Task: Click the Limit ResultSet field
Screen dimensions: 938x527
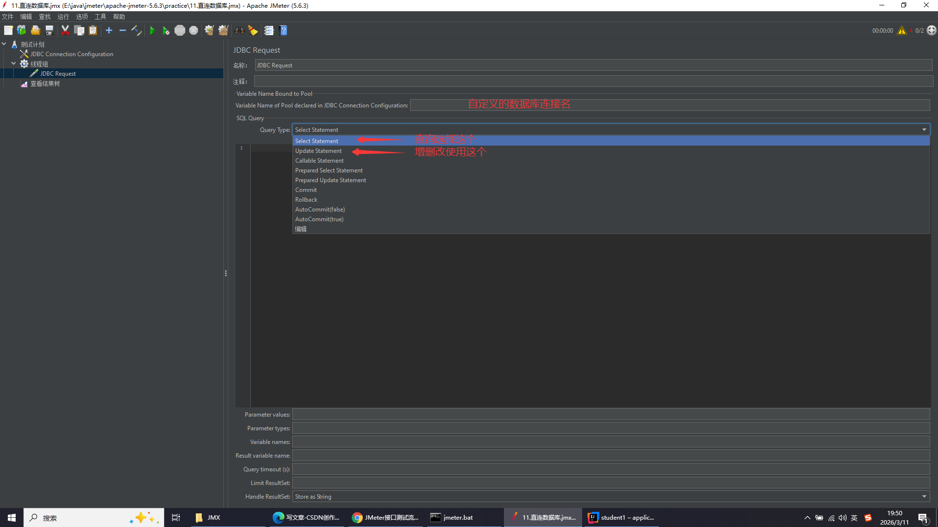Action: pos(611,483)
